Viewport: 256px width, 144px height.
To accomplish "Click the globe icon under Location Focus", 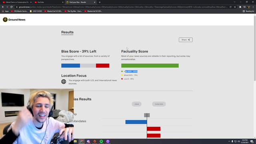I will 64,82.
